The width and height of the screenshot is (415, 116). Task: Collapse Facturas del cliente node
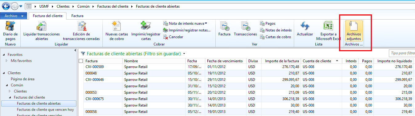pyautogui.click(x=10, y=97)
